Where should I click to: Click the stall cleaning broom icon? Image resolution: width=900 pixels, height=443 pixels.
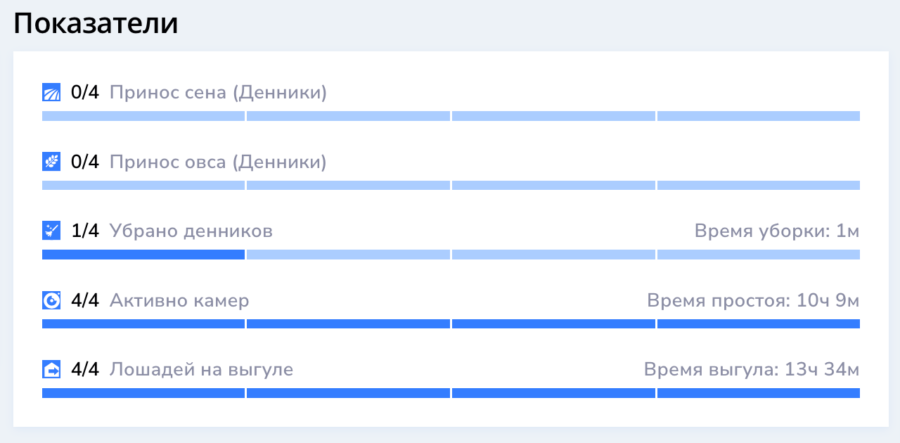tap(51, 231)
